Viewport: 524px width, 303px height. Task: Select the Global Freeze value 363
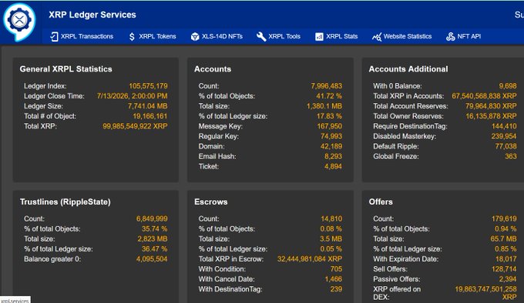[511, 156]
